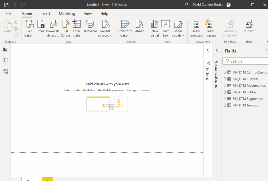The image size is (268, 181).
Task: Expand the FIN_DTM Terceros table
Action: pos(225,105)
